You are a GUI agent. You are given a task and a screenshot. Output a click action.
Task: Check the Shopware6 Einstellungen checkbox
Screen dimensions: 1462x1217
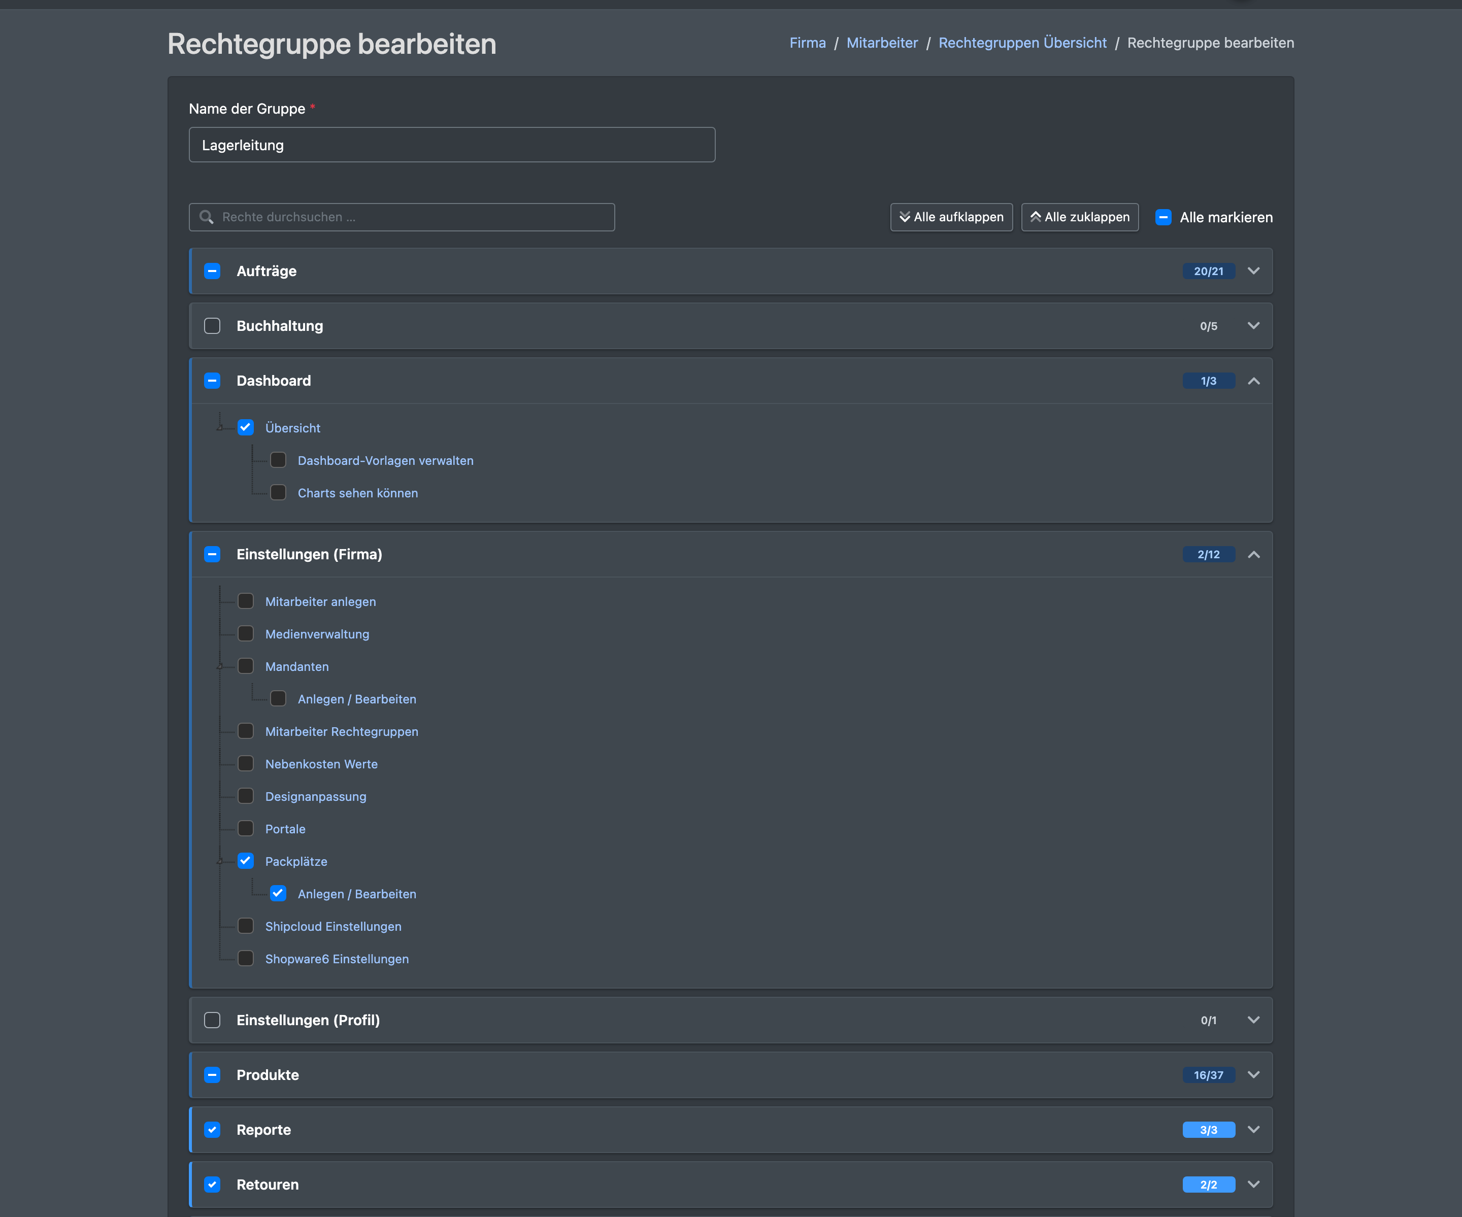pos(246,958)
